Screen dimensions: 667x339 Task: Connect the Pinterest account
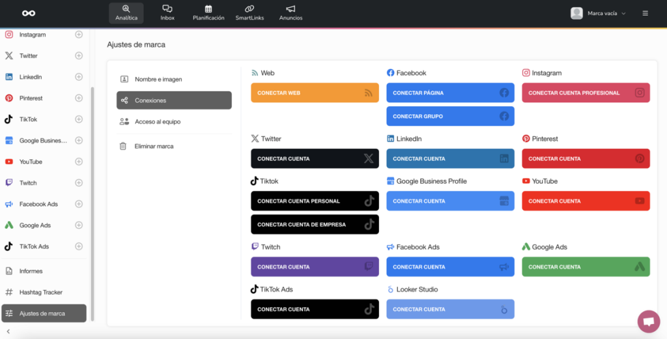(x=586, y=158)
